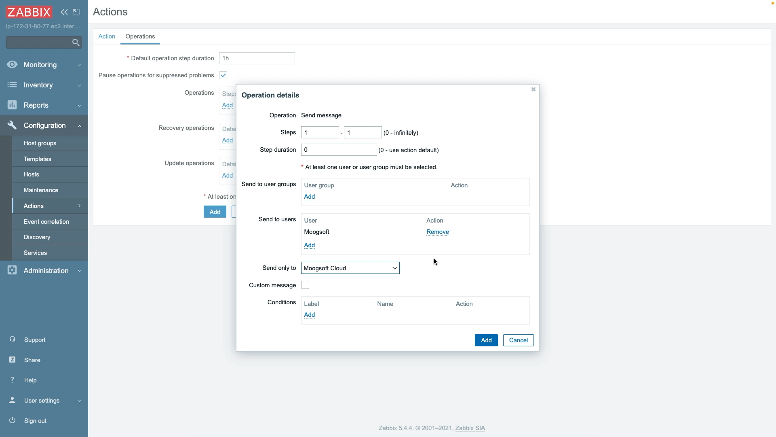Add another user under Send to users
This screenshot has width=776, height=437.
tap(310, 245)
